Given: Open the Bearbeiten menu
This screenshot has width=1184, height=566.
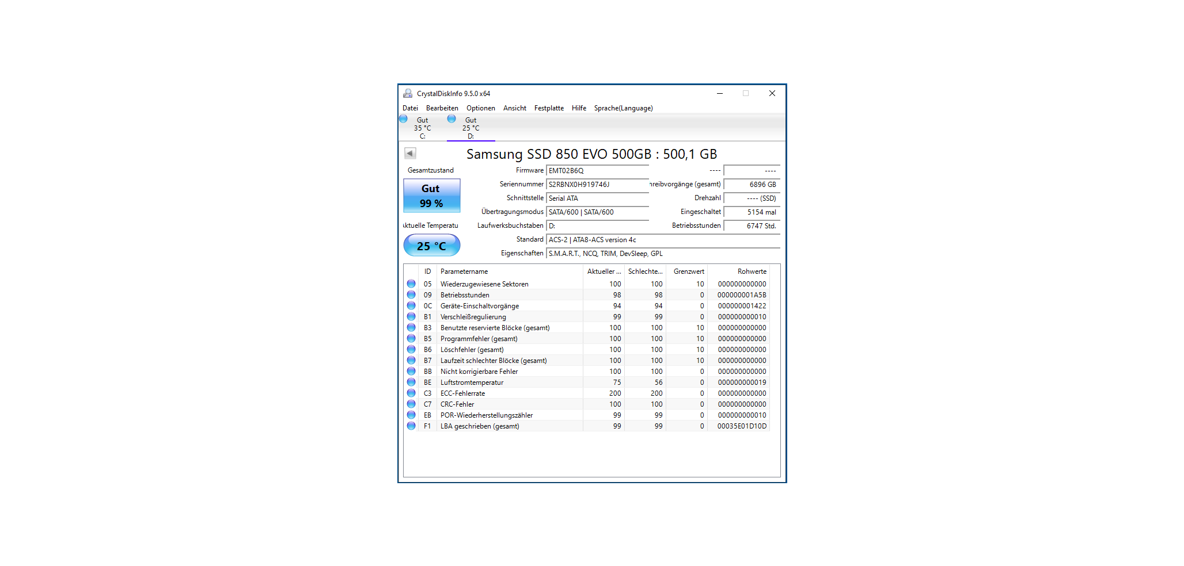Looking at the screenshot, I should pos(442,108).
